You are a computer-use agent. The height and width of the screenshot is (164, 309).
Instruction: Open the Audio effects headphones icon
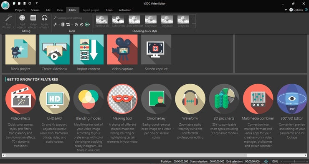(45, 18)
